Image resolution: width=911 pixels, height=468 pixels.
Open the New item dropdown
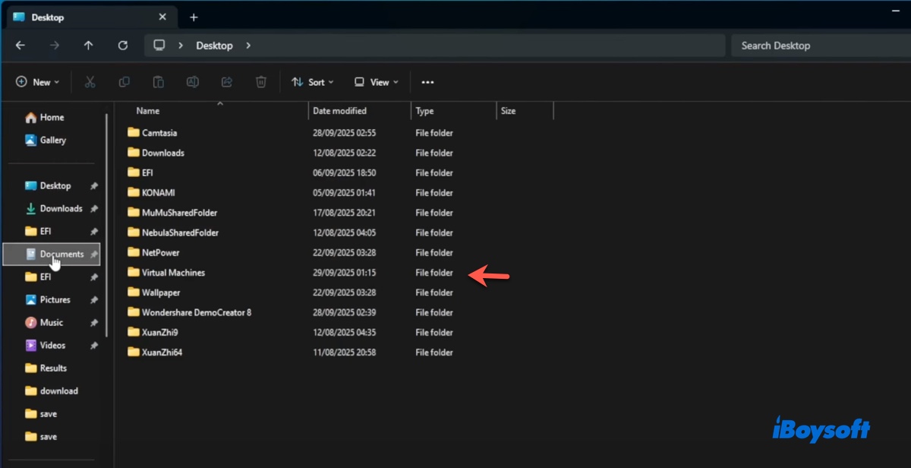click(37, 82)
